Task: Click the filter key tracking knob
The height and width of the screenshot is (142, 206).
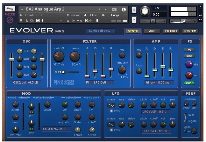Action: pos(122,55)
